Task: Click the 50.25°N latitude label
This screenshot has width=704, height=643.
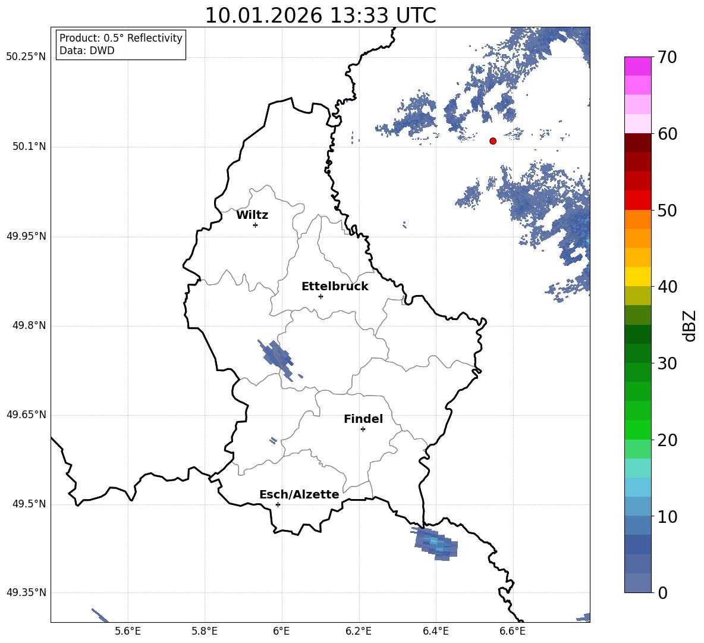Action: [26, 57]
